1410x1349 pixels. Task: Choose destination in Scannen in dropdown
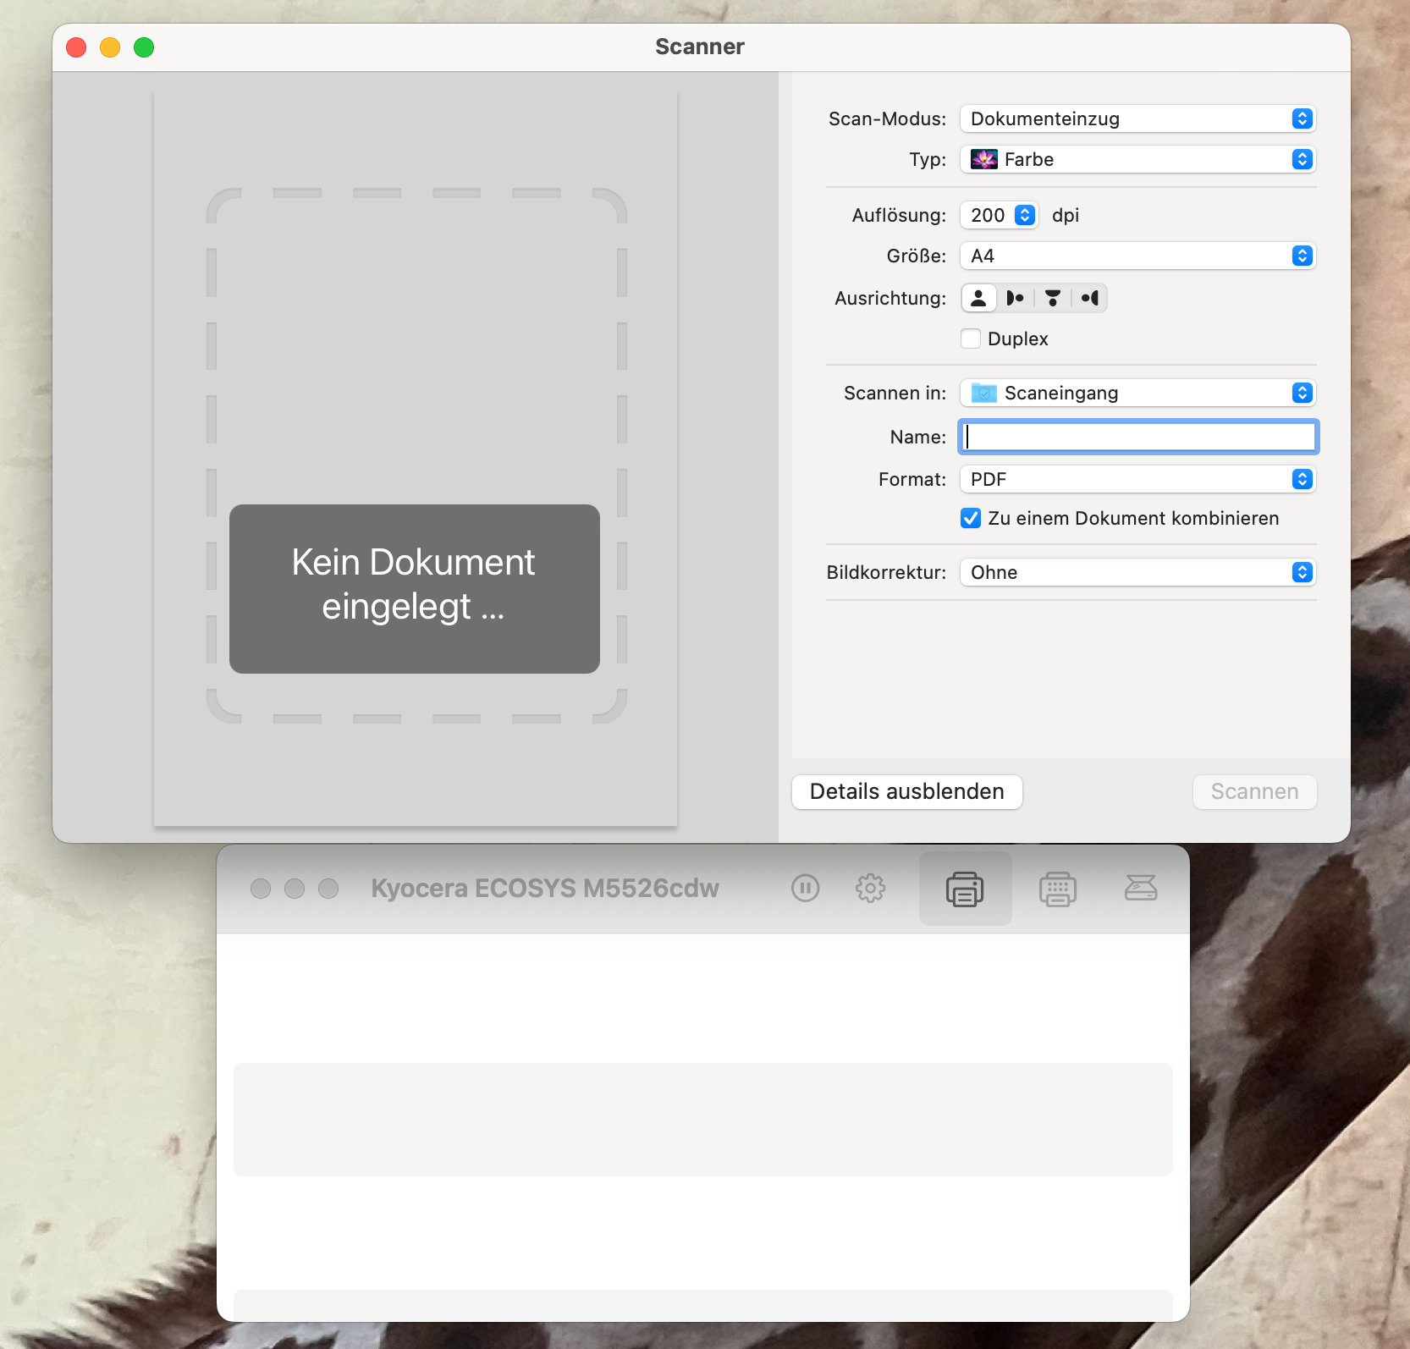(x=1137, y=393)
